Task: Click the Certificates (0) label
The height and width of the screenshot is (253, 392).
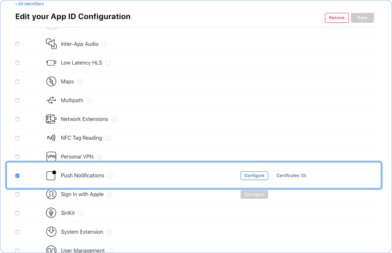Action: click(291, 176)
